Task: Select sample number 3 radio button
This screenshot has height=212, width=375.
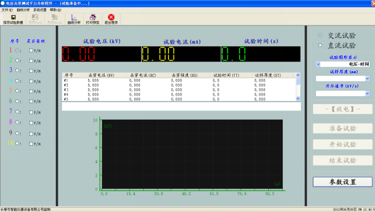Action: click(17, 70)
